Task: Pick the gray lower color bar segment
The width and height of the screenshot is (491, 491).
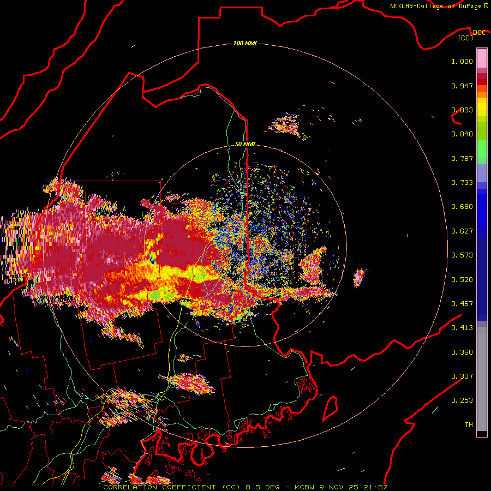Action: click(482, 379)
